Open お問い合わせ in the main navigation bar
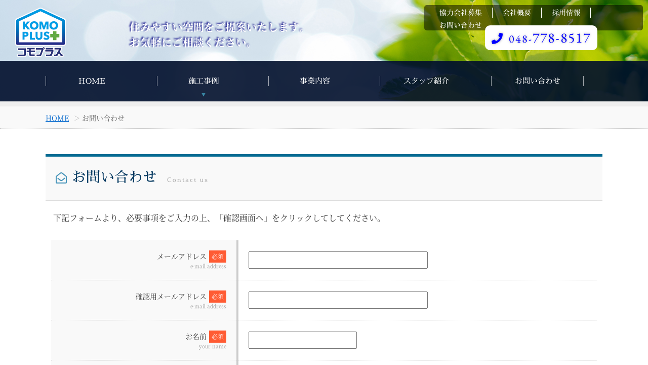The width and height of the screenshot is (648, 365). (x=538, y=81)
